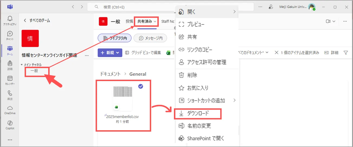Click the search box at the top
The height and width of the screenshot is (147, 353).
tap(171, 7)
